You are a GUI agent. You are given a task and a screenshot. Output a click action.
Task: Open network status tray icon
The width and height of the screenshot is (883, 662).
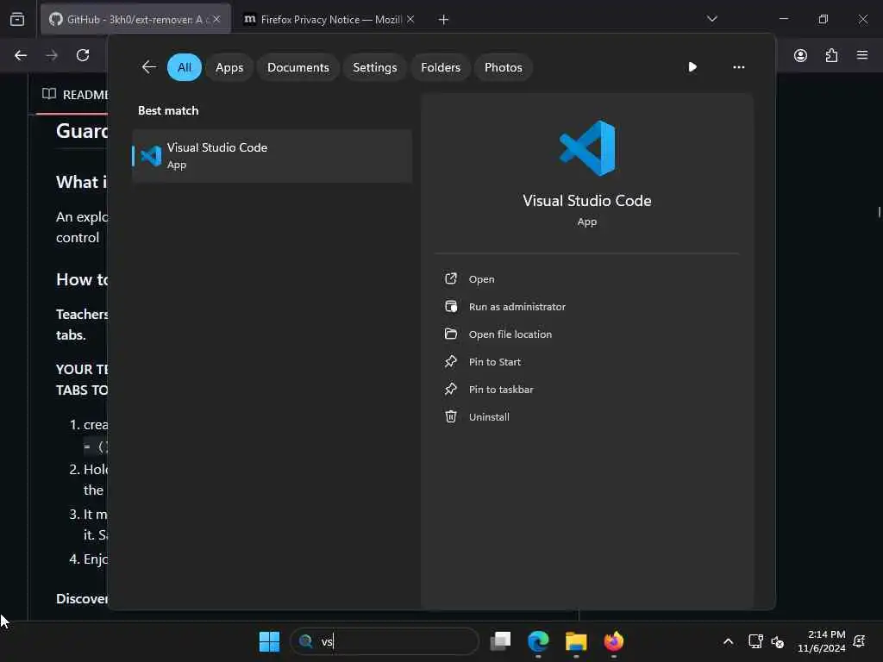755,641
